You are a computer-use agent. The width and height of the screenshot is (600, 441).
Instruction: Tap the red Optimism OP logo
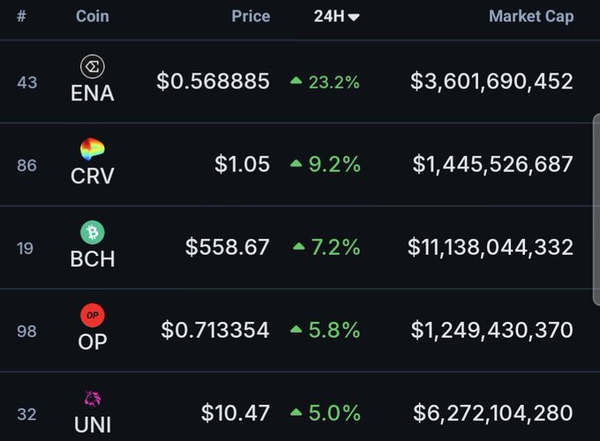[x=93, y=315]
